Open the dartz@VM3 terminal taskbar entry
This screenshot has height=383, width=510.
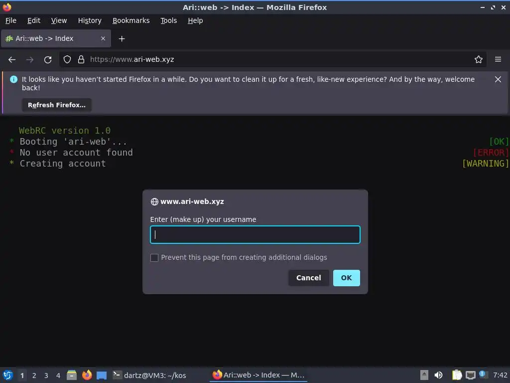[x=149, y=375]
